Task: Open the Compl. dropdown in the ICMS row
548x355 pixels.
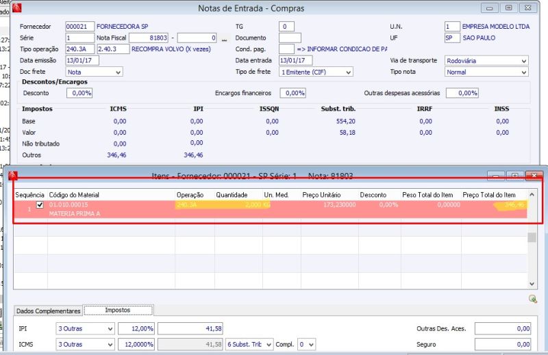Action: pos(311,344)
